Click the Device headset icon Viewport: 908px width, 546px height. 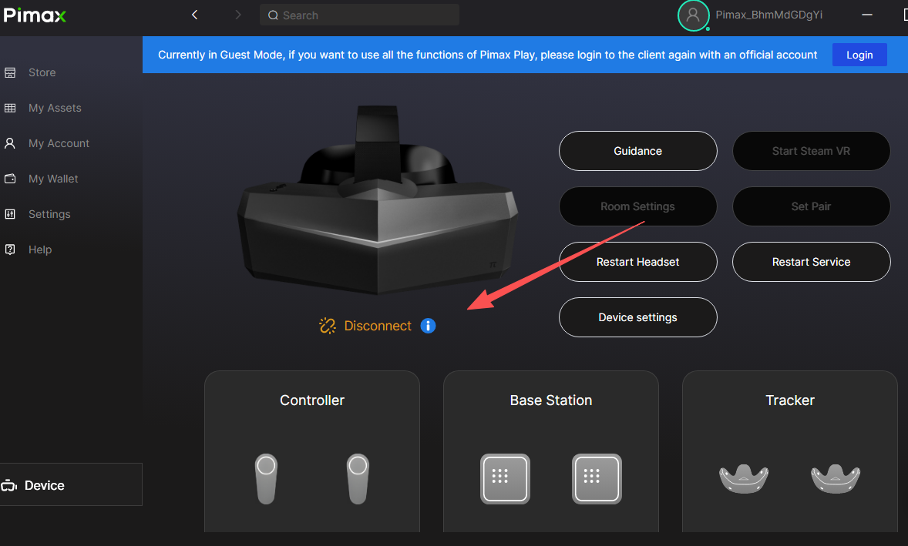click(x=8, y=485)
